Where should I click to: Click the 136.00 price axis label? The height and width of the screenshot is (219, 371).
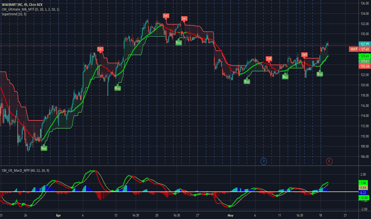coord(365,3)
